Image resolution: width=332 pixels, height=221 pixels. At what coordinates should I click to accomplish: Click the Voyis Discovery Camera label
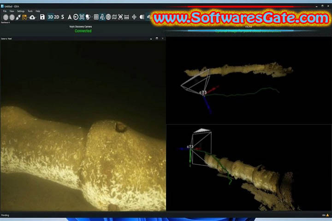tap(80, 27)
